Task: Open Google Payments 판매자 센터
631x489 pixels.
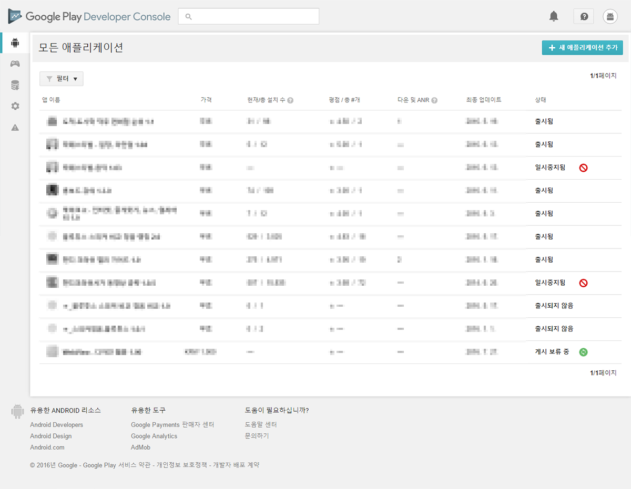Action: coord(173,424)
